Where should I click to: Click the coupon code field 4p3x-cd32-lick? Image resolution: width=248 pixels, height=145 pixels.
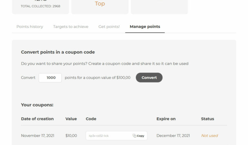[108, 136]
